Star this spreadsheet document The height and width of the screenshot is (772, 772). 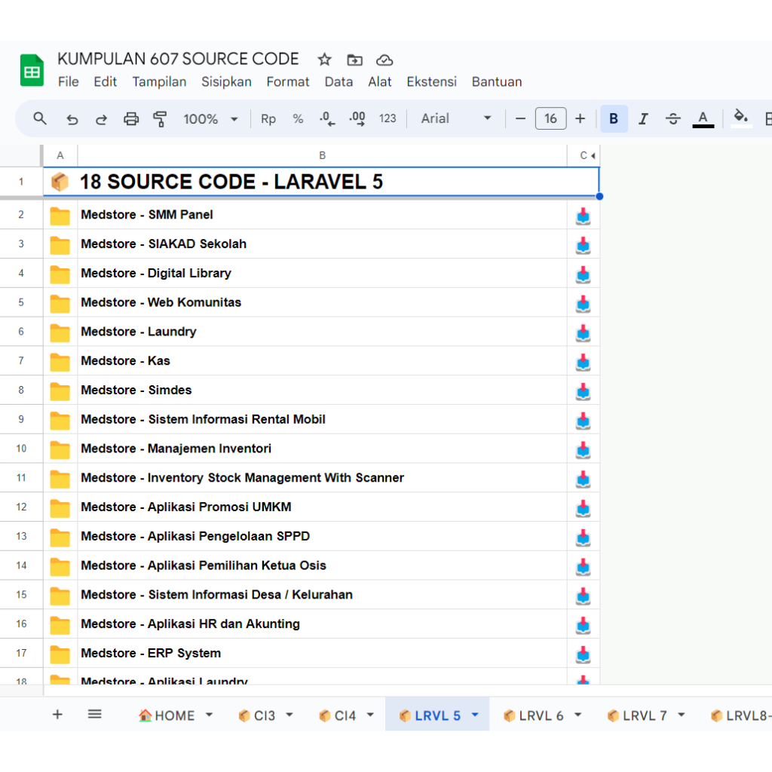pos(324,60)
